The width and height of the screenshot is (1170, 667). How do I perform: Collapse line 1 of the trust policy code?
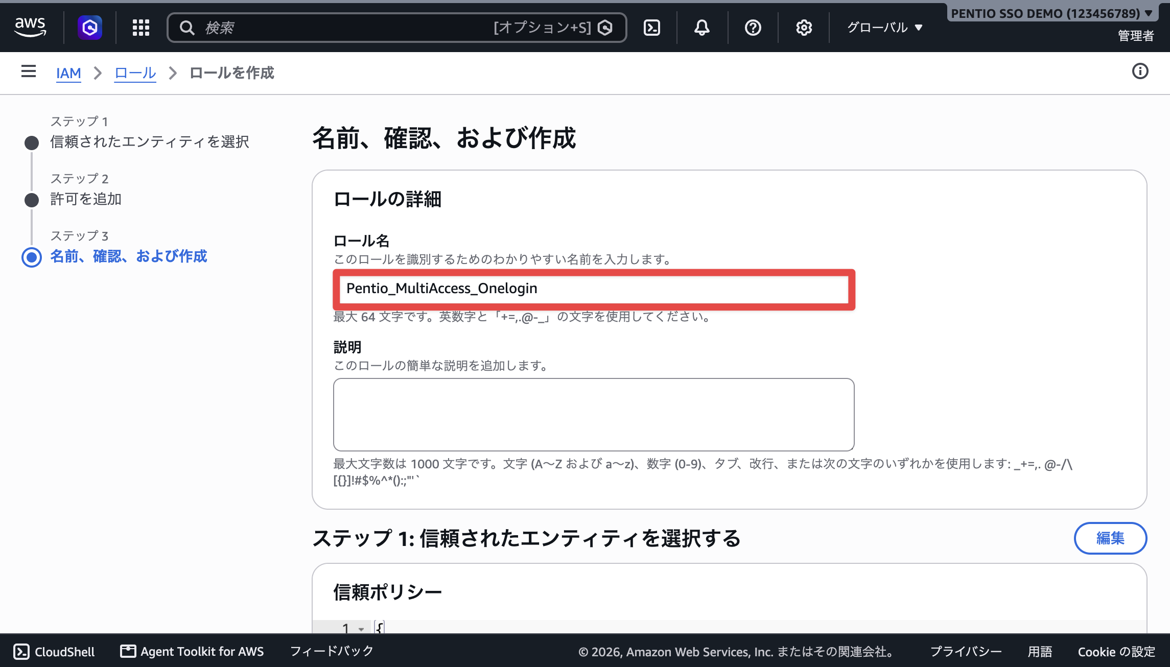[361, 629]
